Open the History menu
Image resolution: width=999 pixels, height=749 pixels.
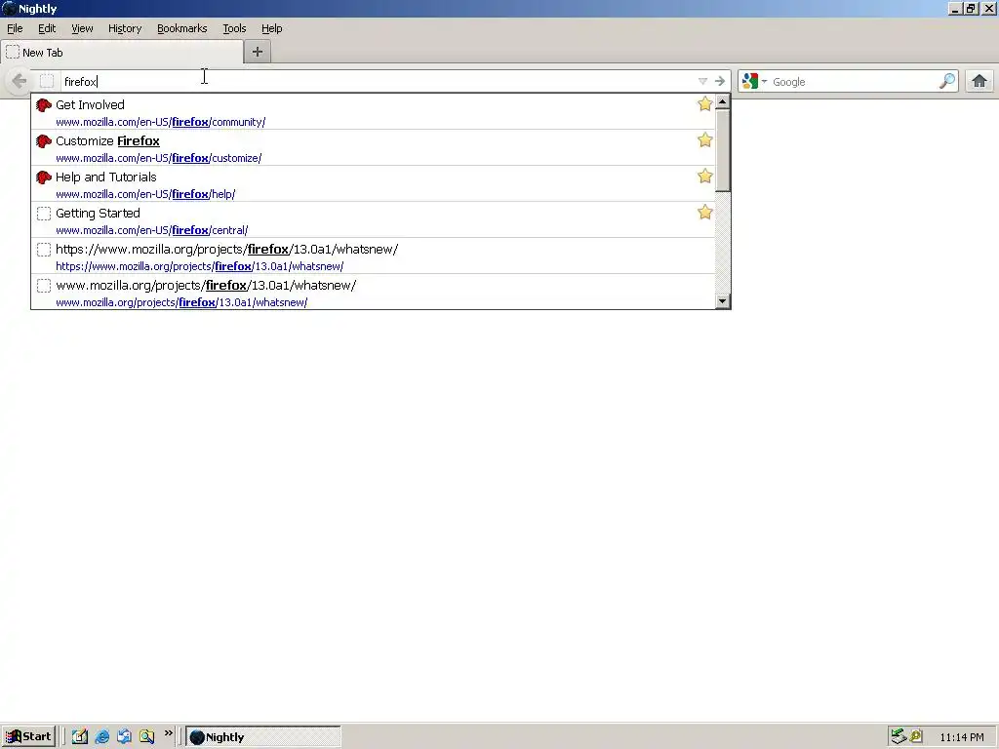click(x=125, y=28)
